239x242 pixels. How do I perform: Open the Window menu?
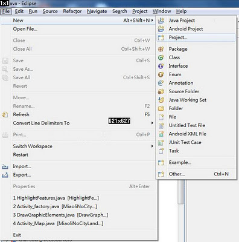162,11
